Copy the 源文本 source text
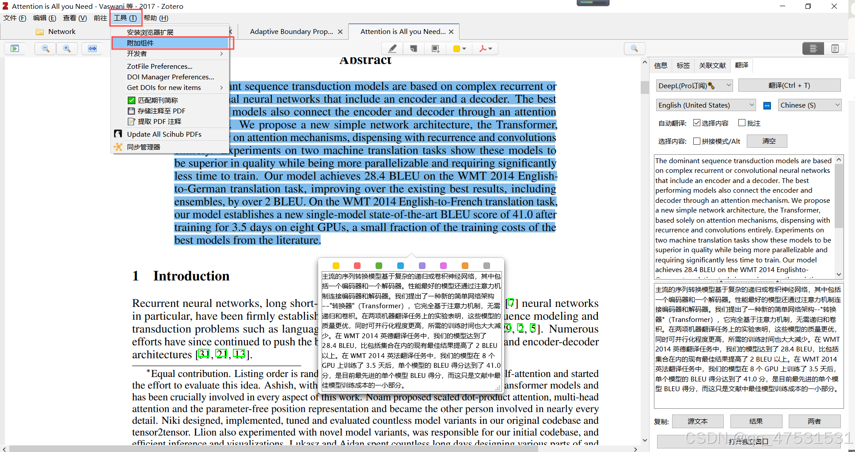The width and height of the screenshot is (855, 452). [698, 422]
